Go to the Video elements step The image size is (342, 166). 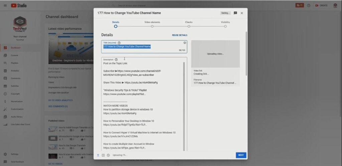[152, 26]
